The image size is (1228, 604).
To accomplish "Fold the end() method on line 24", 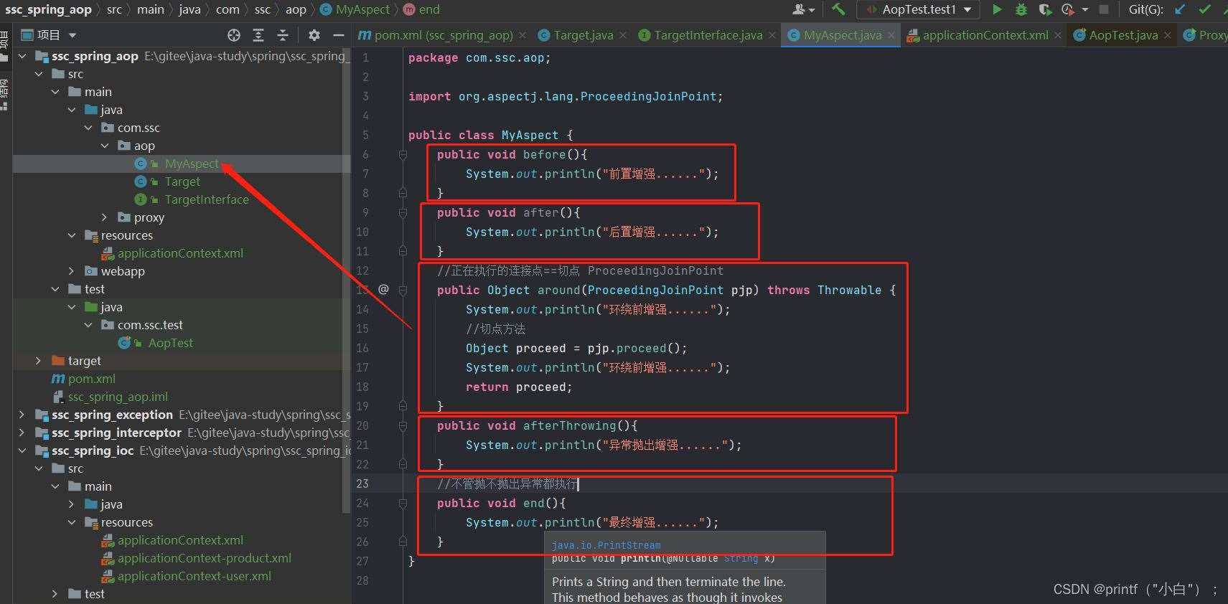I will tap(403, 503).
